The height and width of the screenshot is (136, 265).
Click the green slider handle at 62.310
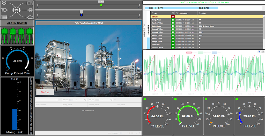101,5
